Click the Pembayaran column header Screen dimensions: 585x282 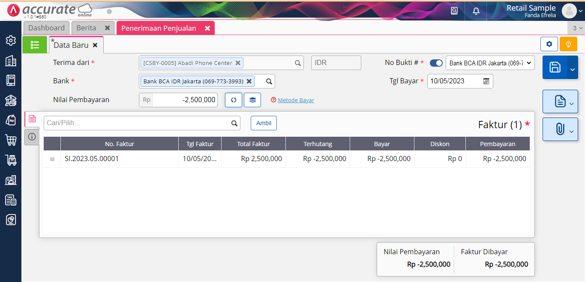pyautogui.click(x=498, y=144)
